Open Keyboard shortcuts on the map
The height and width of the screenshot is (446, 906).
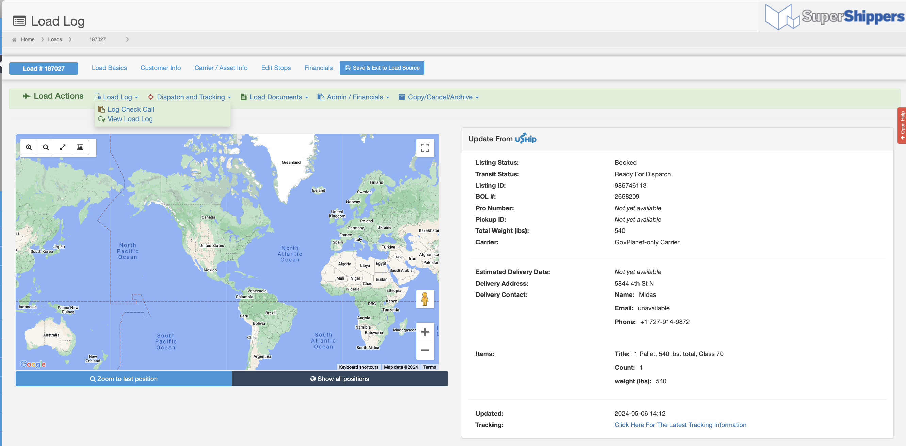pos(359,367)
